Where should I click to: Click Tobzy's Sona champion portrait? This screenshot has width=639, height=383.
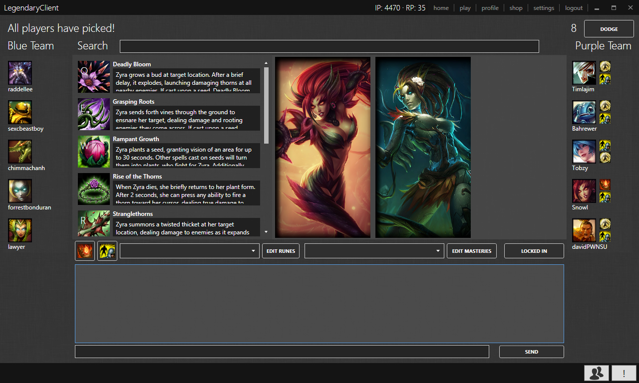point(584,152)
